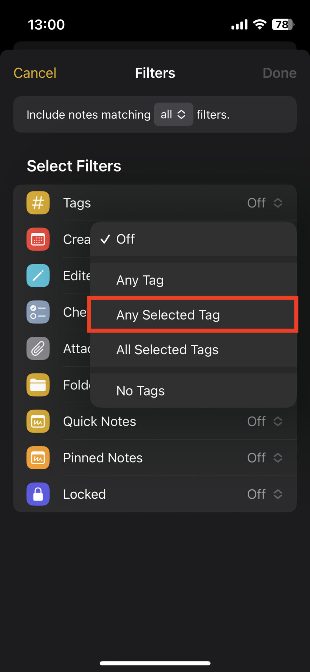Toggle the Quick Notes filter setting
This screenshot has width=310, height=672.
[266, 421]
